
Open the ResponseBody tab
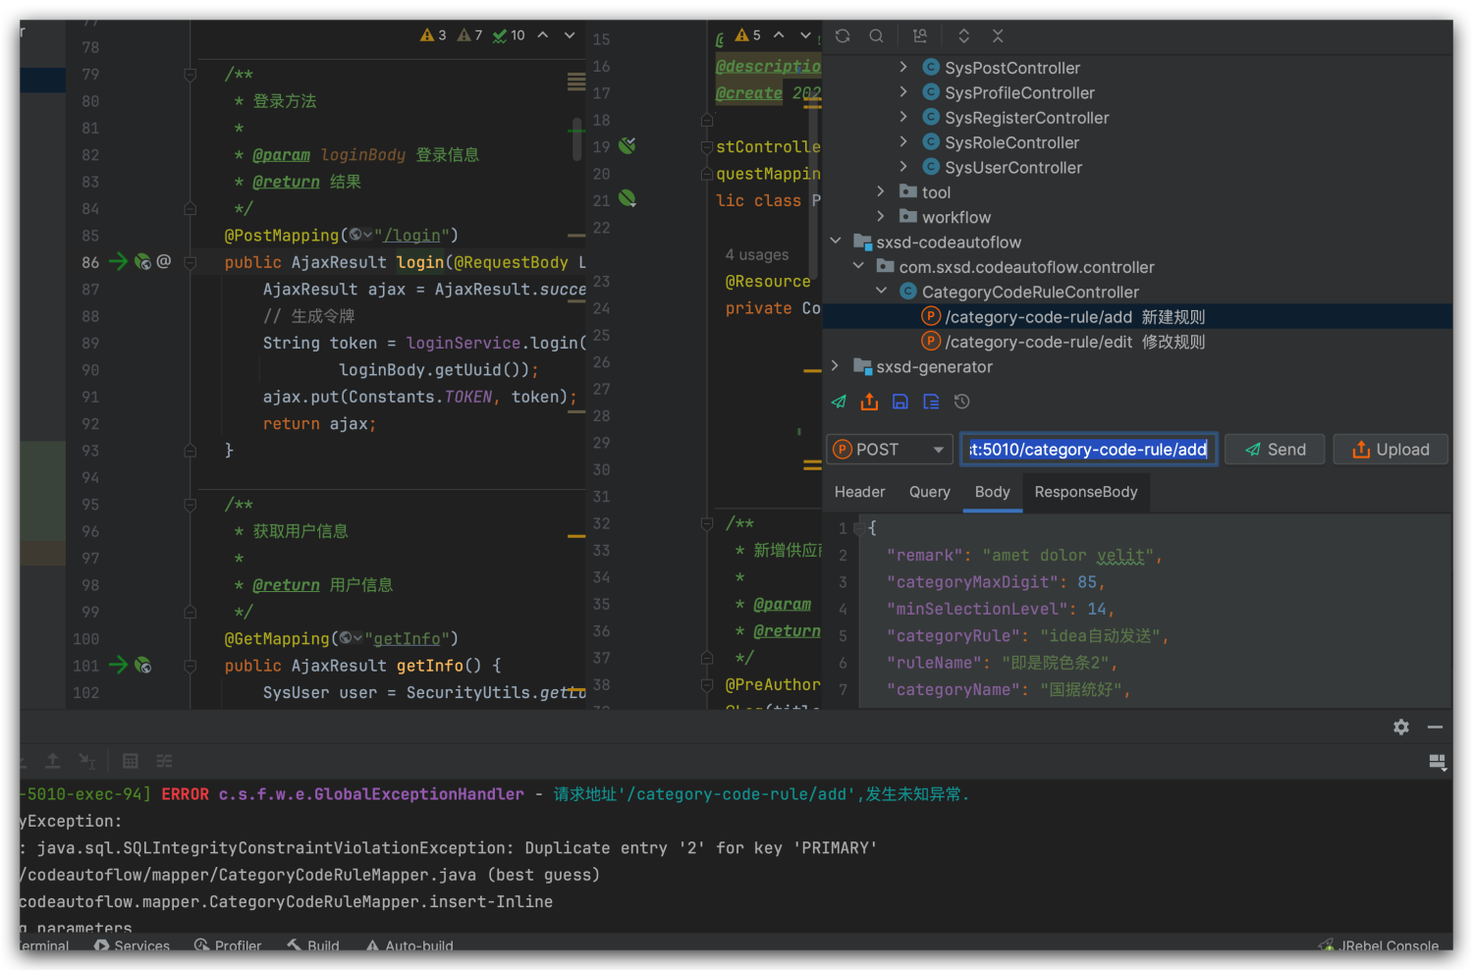[1086, 492]
